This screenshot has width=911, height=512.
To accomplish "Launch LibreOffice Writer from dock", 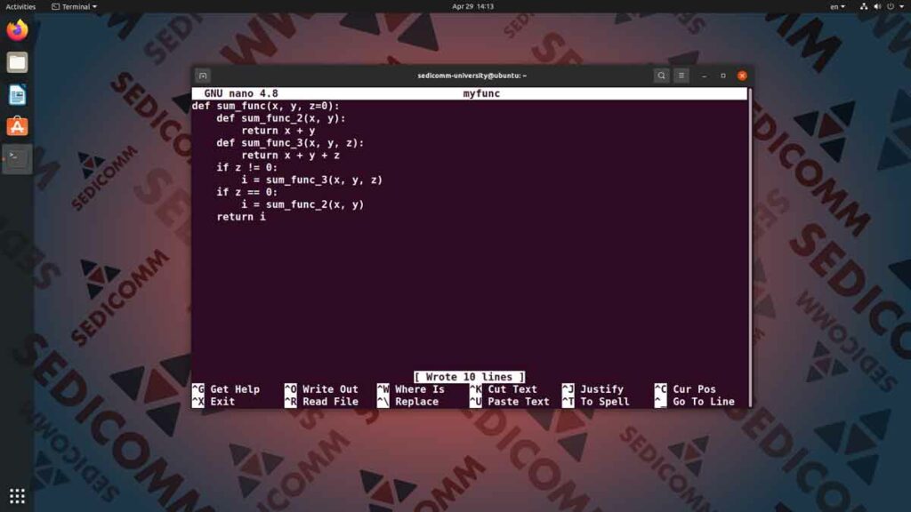I will point(17,94).
